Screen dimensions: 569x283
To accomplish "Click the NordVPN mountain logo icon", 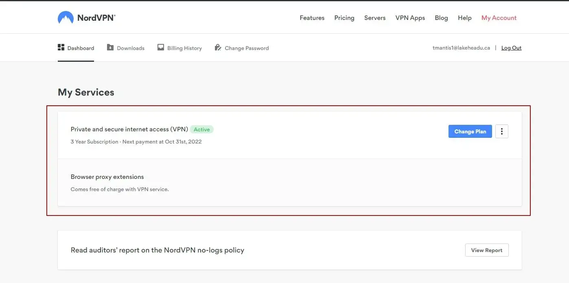I will click(x=66, y=17).
